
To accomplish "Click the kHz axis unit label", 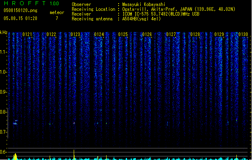I will tap(4, 32).
